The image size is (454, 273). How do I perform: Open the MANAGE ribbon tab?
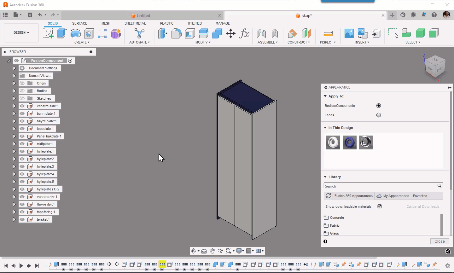click(x=222, y=23)
